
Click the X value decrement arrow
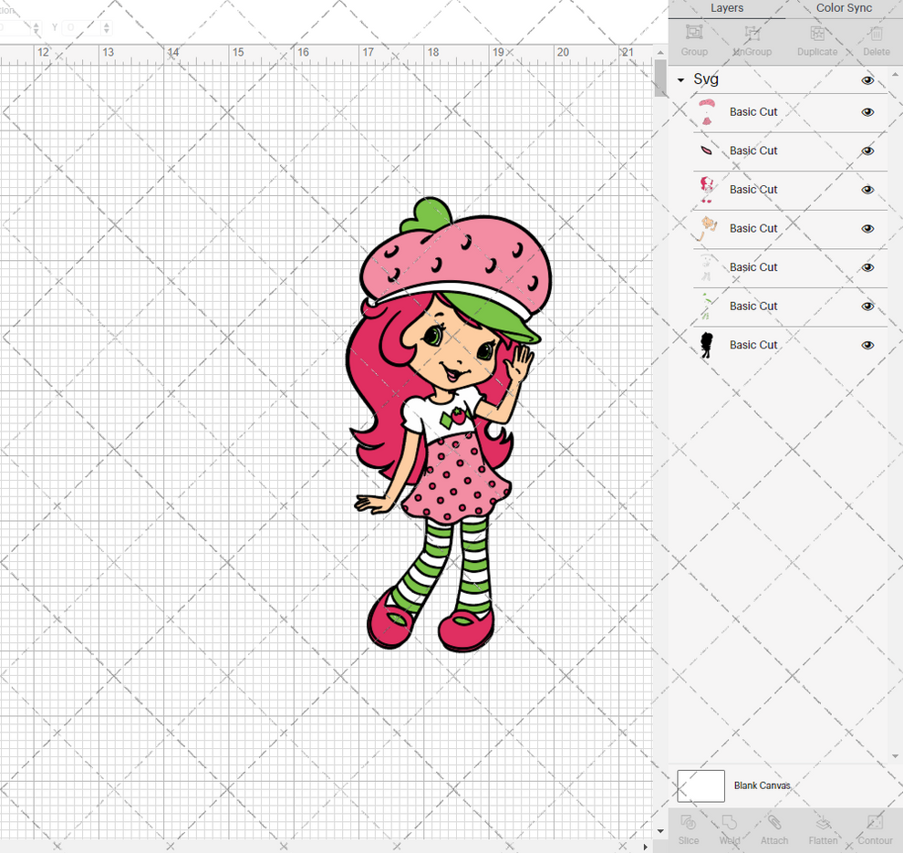[35, 30]
